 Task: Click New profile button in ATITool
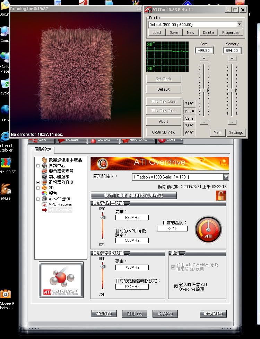(x=190, y=33)
